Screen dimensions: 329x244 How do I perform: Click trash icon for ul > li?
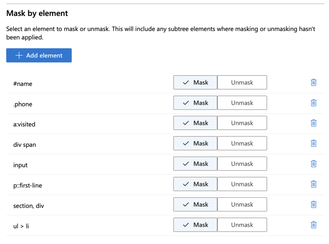(314, 225)
